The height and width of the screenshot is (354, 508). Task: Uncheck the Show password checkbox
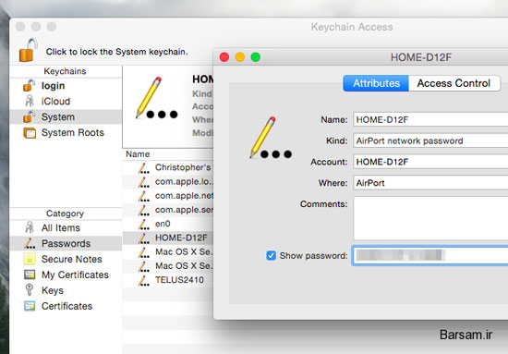click(272, 255)
